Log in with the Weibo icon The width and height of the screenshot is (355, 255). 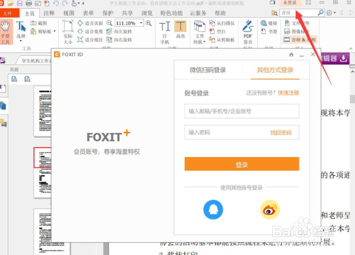[x=270, y=209]
